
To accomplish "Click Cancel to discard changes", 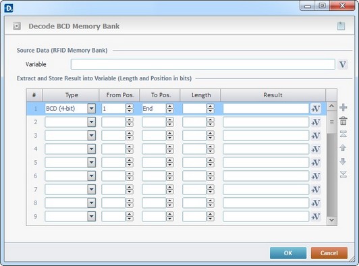I will pos(329,253).
